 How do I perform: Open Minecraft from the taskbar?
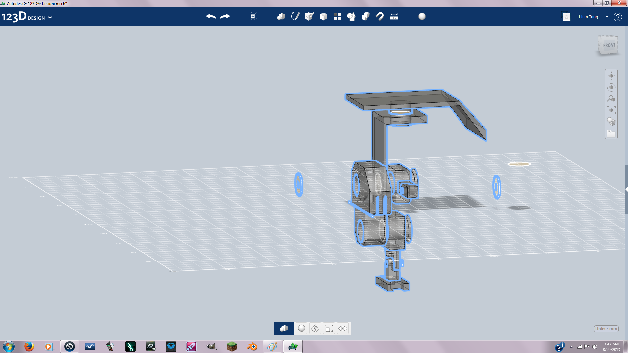click(232, 346)
